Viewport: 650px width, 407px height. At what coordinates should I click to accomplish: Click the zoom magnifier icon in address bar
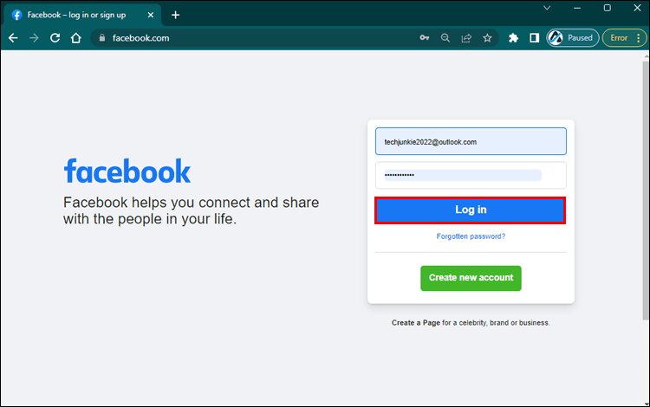(x=445, y=38)
